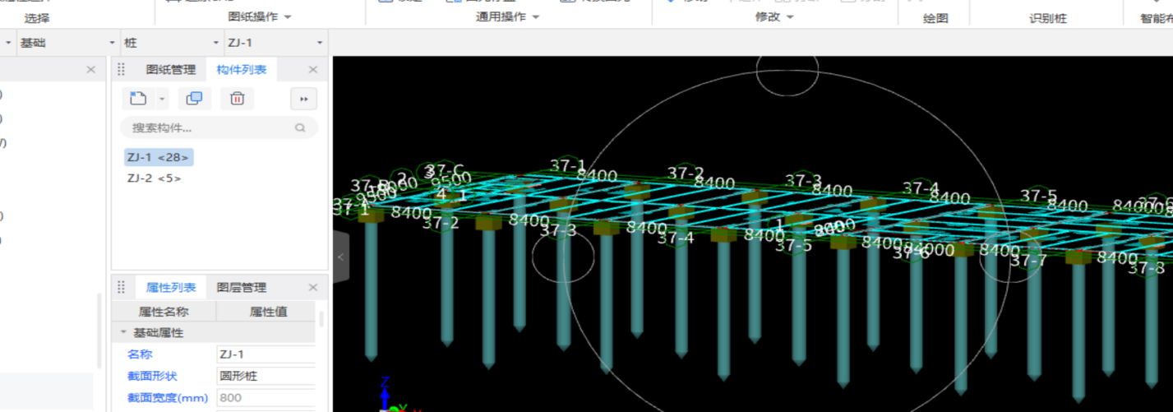Image resolution: width=1173 pixels, height=412 pixels.
Task: Click the 截面形状 property label
Action: [x=152, y=376]
